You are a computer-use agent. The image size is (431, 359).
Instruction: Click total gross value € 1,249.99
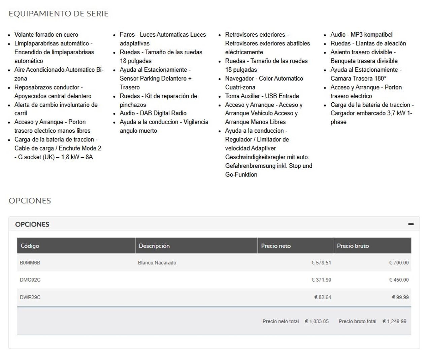[394, 321]
